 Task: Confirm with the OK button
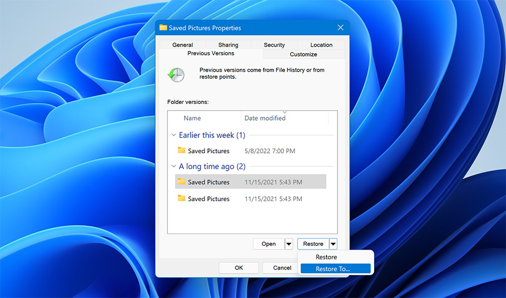coord(239,268)
